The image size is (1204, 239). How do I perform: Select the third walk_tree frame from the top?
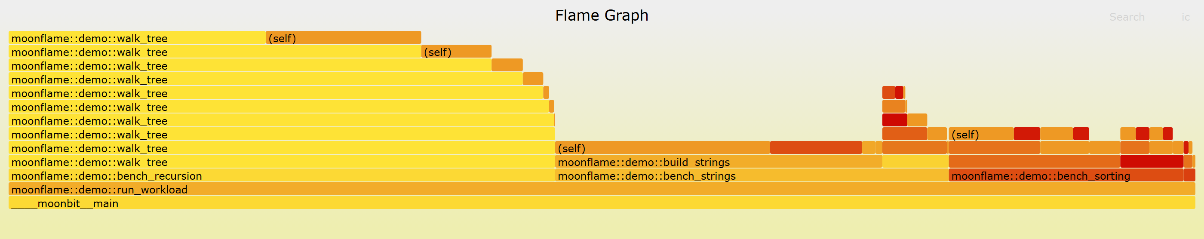249,65
